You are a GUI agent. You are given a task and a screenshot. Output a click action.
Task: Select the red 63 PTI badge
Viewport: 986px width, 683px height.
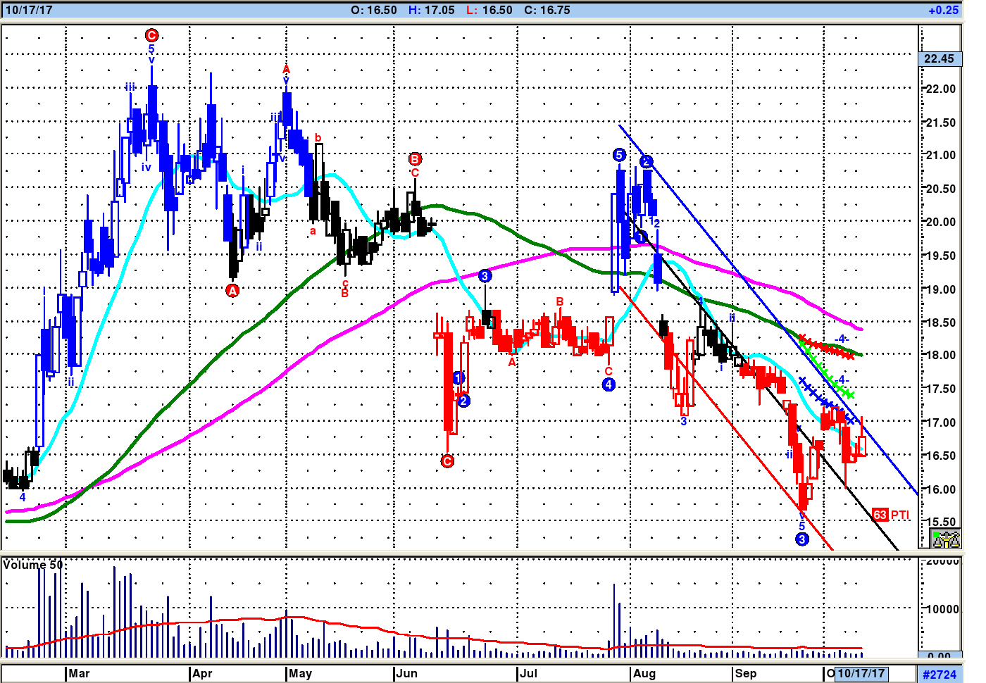(890, 515)
